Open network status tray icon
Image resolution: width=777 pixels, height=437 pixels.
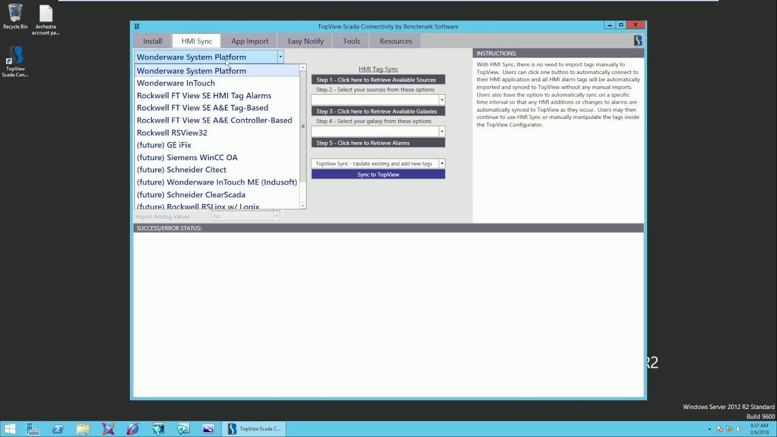tap(728, 429)
